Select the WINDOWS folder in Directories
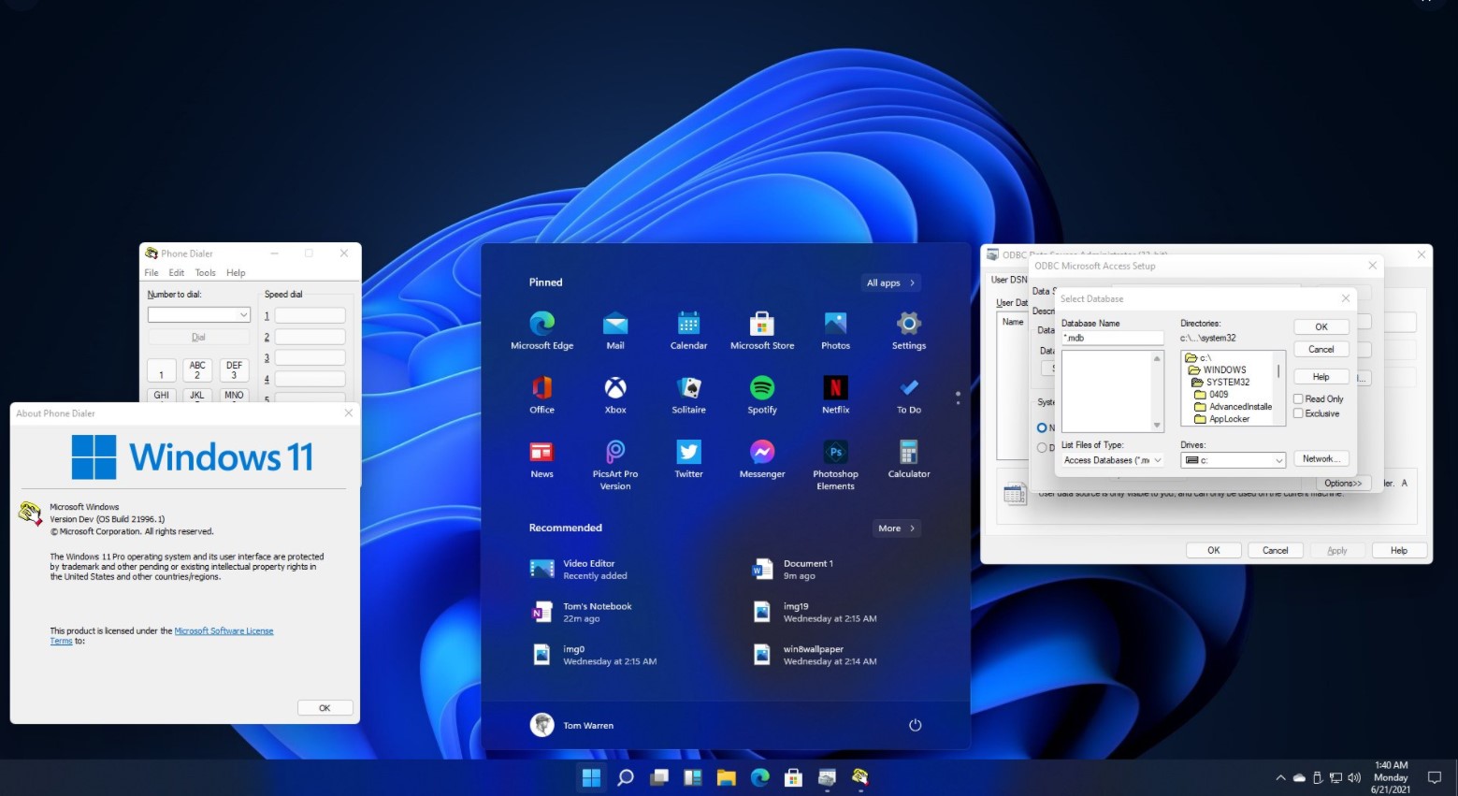This screenshot has height=796, width=1458. pos(1217,369)
